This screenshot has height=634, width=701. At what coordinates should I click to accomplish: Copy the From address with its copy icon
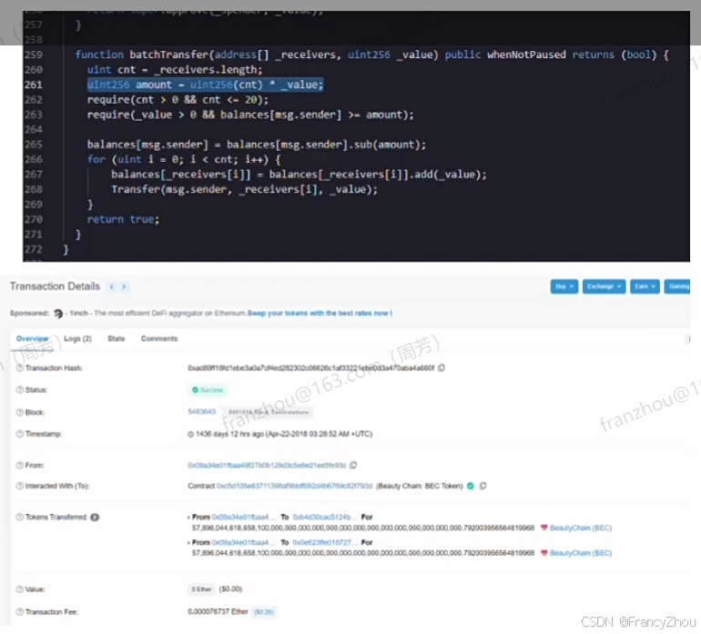[x=353, y=465]
